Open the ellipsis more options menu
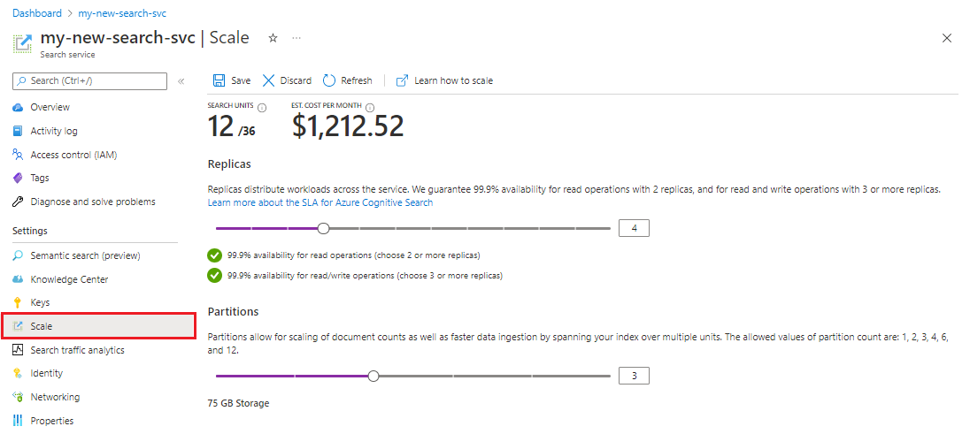970x434 pixels. tap(296, 38)
